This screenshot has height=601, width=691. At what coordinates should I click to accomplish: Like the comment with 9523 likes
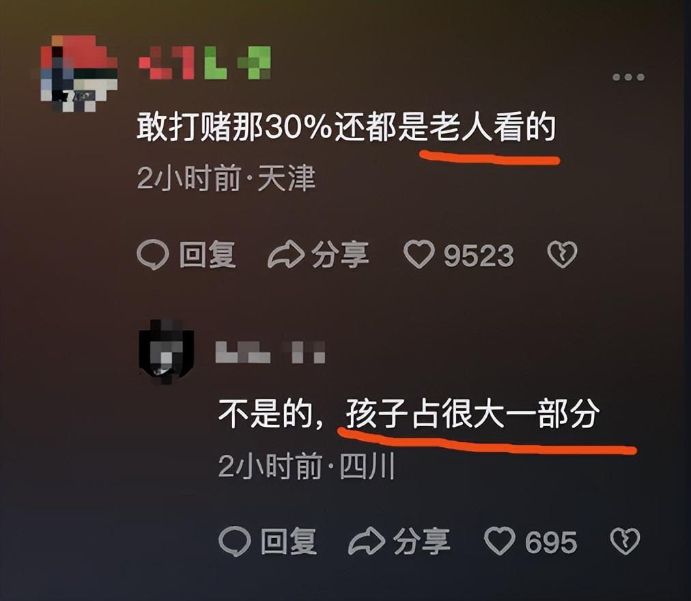pyautogui.click(x=419, y=255)
